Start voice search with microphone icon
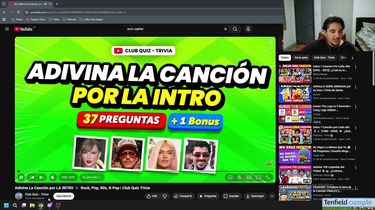 248,29
